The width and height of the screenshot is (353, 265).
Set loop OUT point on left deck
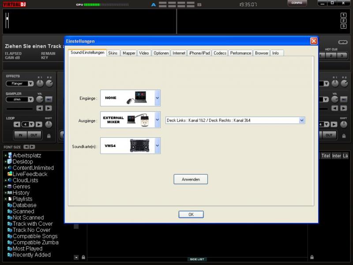point(34,135)
